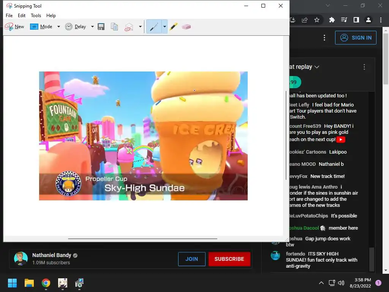Open Nathaniel Bandy channel name link

pyautogui.click(x=52, y=255)
